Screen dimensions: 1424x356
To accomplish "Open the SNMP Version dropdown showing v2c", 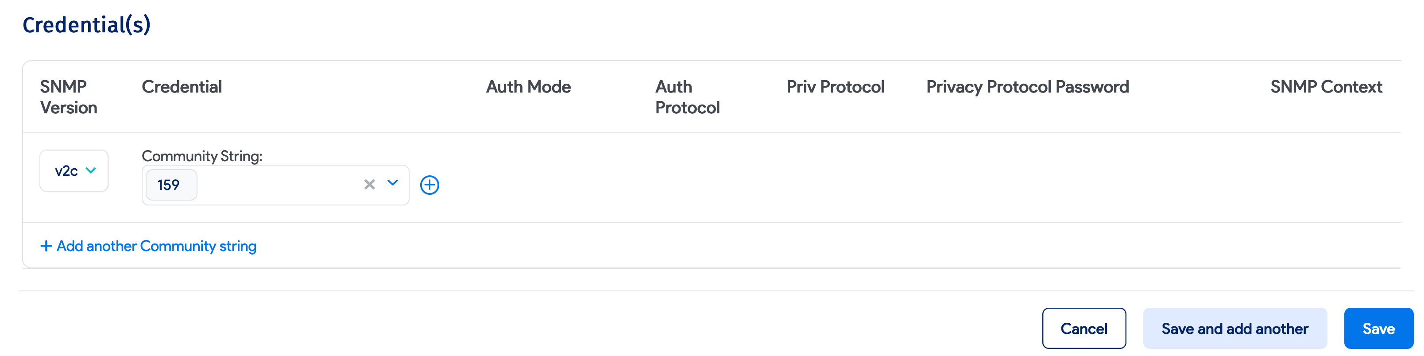I will (74, 171).
